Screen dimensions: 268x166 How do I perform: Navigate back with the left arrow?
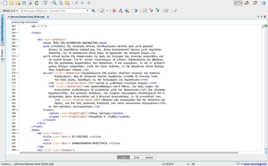tap(83, 3)
